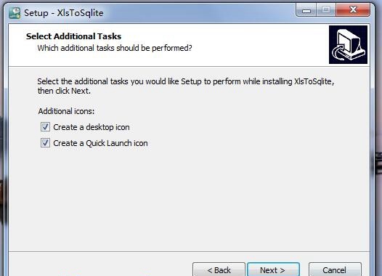Click empty gray area below the checkboxes
Screen dimensions: 382x276
[x=189, y=200]
